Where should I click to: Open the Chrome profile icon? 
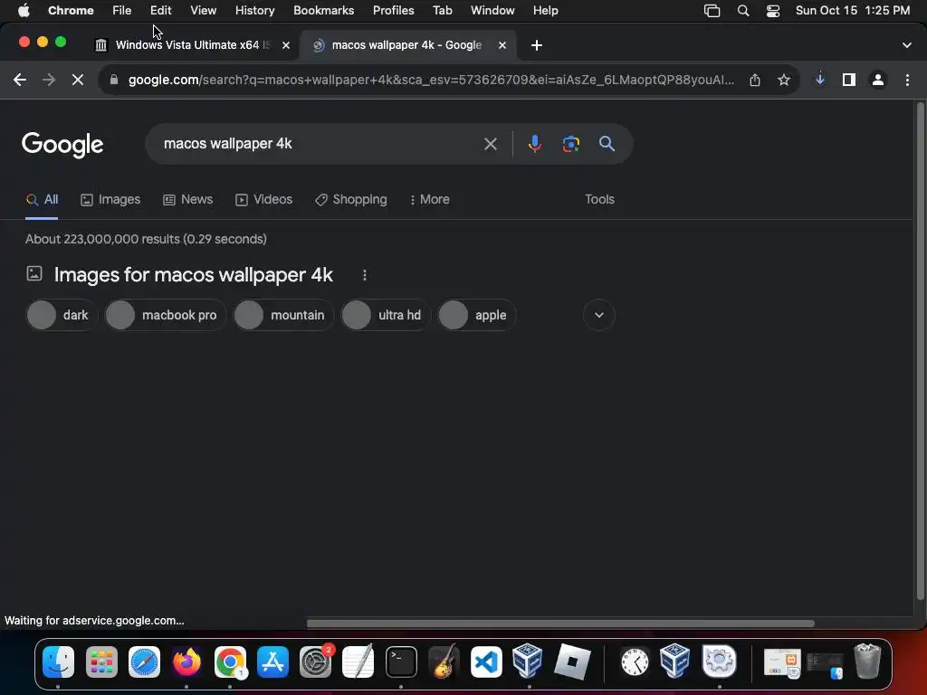(878, 80)
